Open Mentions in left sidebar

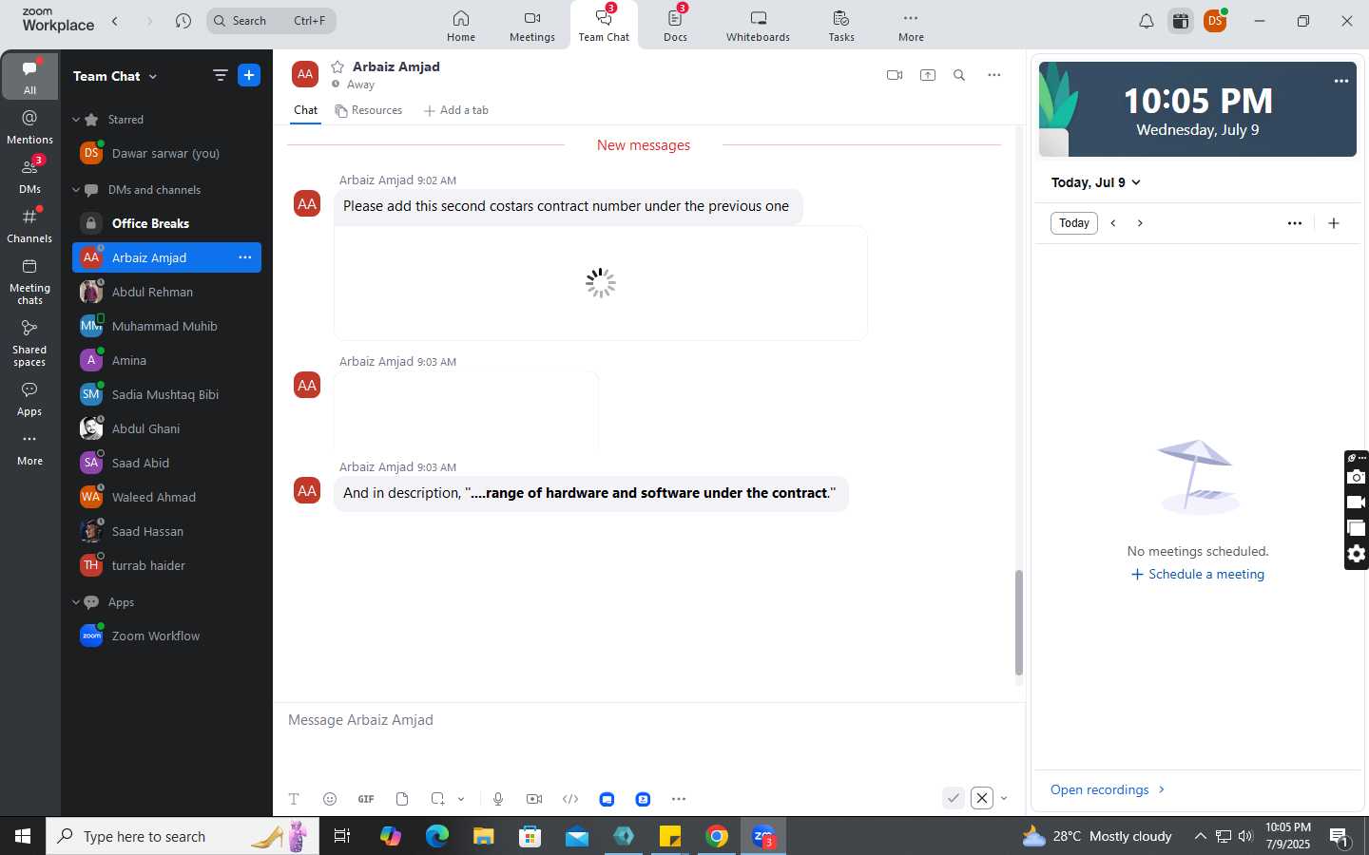pos(29,126)
